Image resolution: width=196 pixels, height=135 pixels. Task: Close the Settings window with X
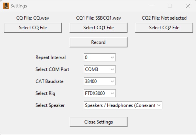(x=188, y=6)
